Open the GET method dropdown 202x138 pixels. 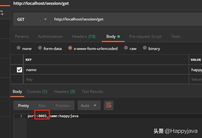click(x=32, y=19)
